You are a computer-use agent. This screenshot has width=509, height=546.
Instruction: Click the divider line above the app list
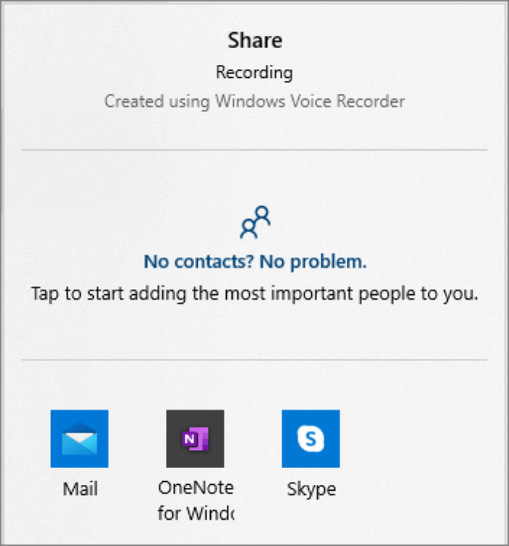click(x=254, y=360)
